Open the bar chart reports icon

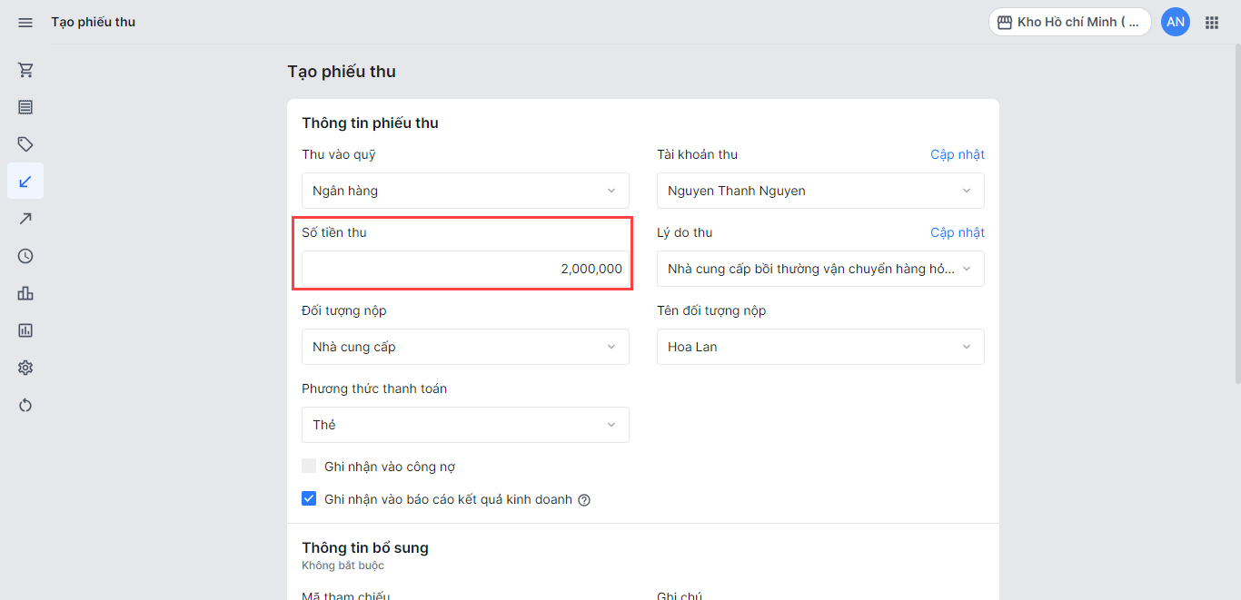click(25, 293)
